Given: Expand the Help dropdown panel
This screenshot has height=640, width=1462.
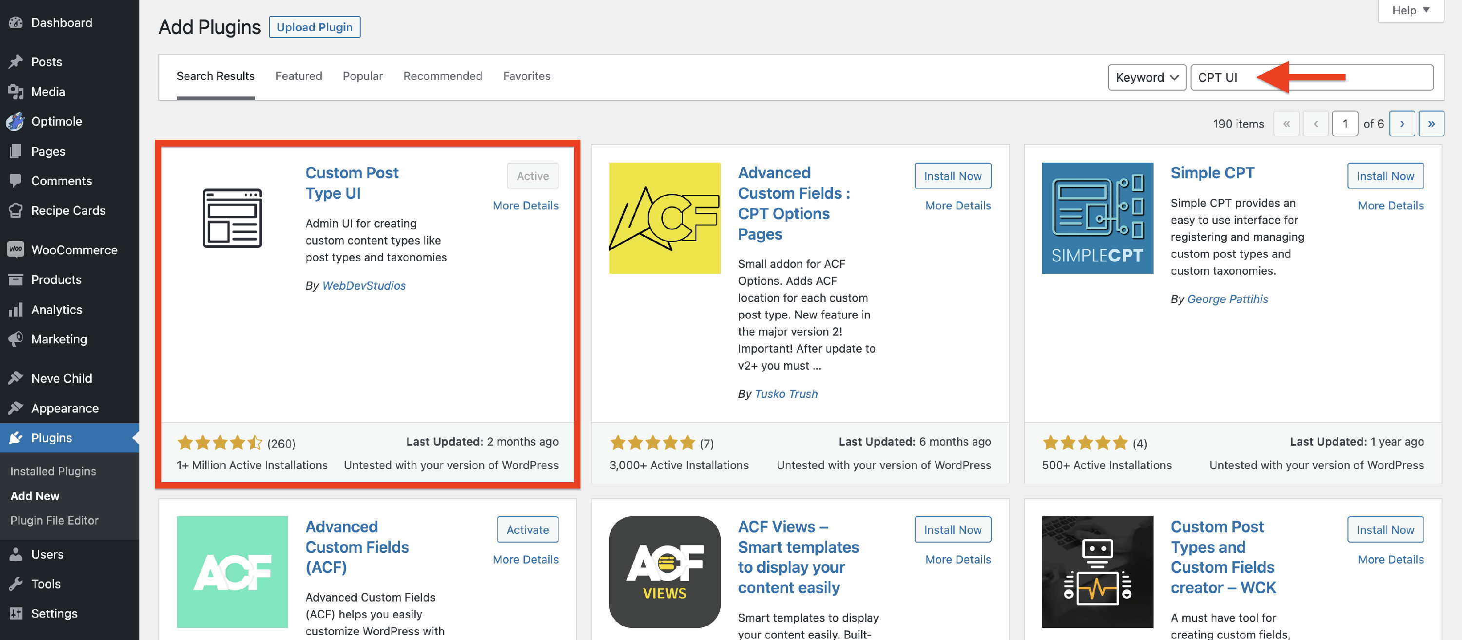Looking at the screenshot, I should click(1410, 10).
